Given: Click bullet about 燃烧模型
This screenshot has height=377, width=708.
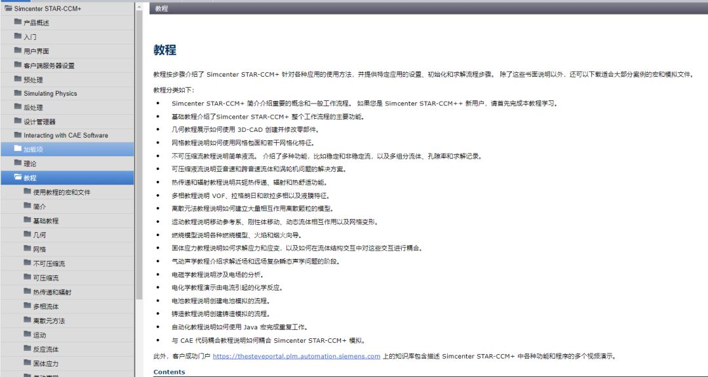Looking at the screenshot, I should click(x=237, y=235).
